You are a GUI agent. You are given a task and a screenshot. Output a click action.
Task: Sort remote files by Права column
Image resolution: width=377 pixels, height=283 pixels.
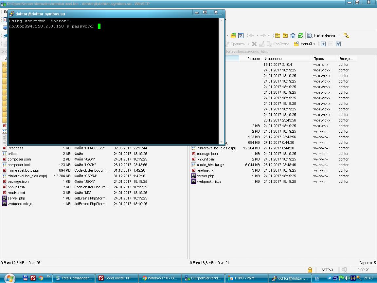[318, 59]
